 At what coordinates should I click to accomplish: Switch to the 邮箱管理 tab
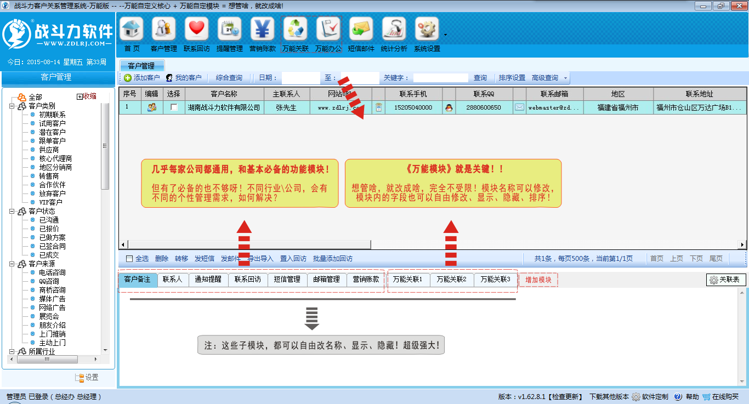pyautogui.click(x=327, y=280)
